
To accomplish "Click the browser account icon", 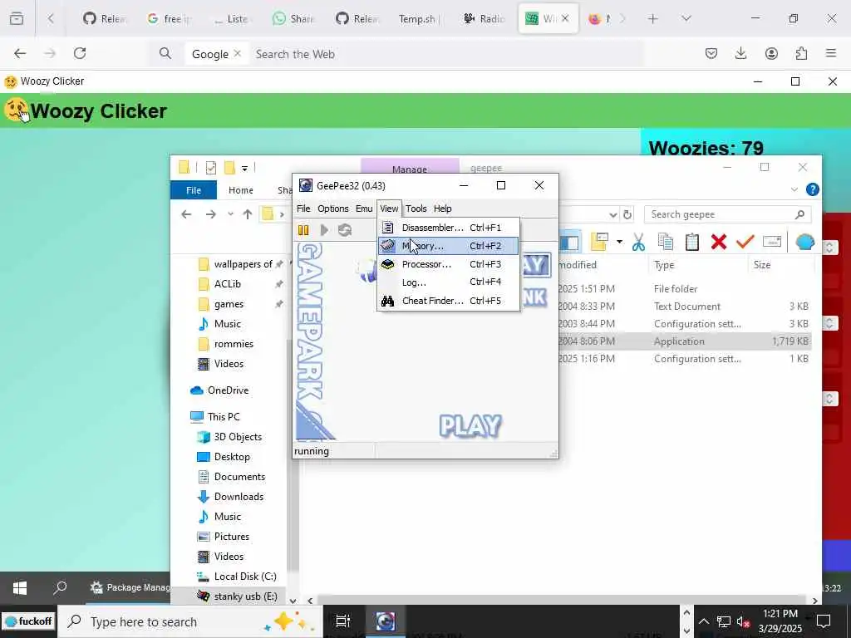I will tap(771, 53).
